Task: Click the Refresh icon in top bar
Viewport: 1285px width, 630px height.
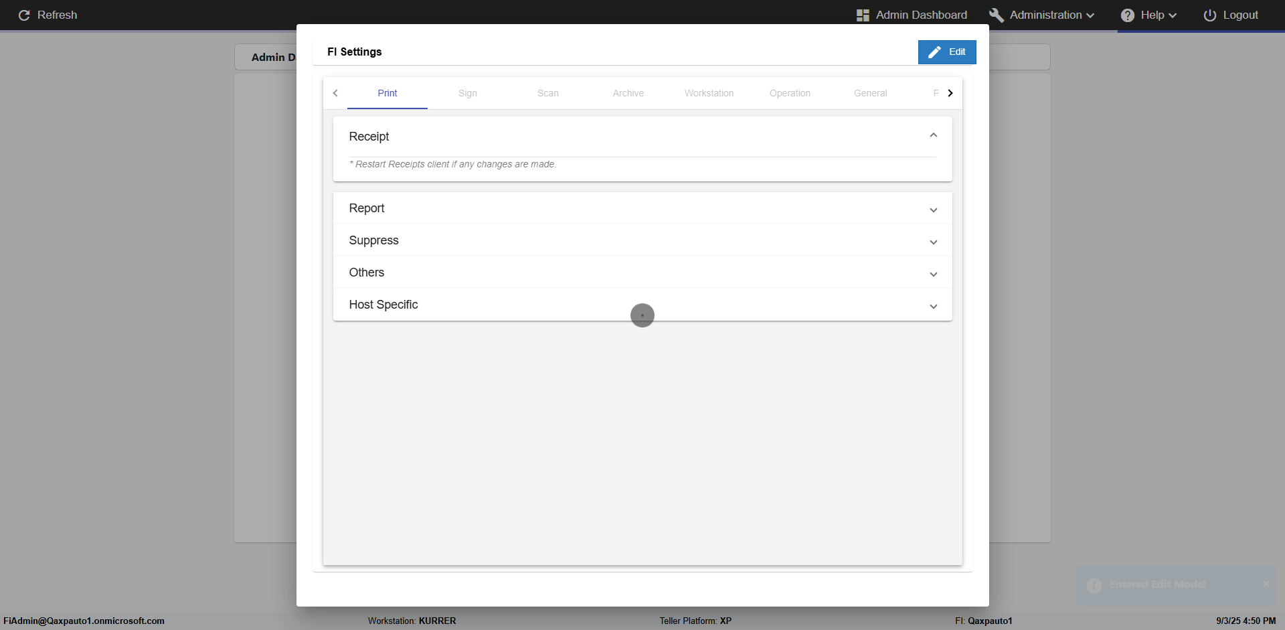Action: click(24, 15)
